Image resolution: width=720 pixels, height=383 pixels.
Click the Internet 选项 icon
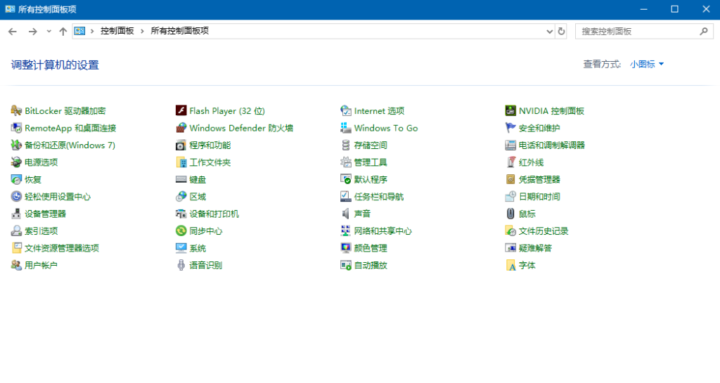point(346,110)
